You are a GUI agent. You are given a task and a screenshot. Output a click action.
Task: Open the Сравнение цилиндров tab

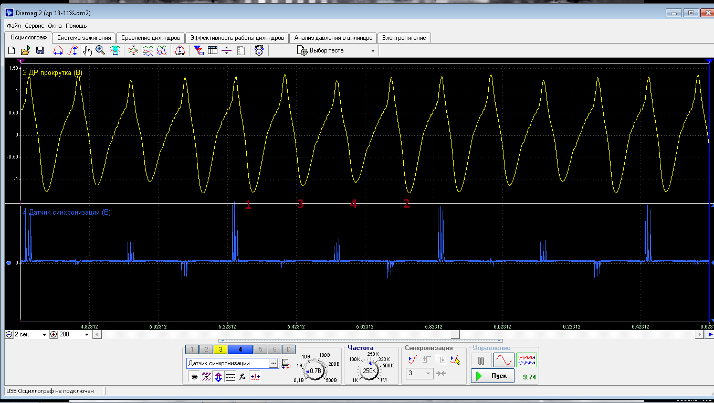[150, 38]
